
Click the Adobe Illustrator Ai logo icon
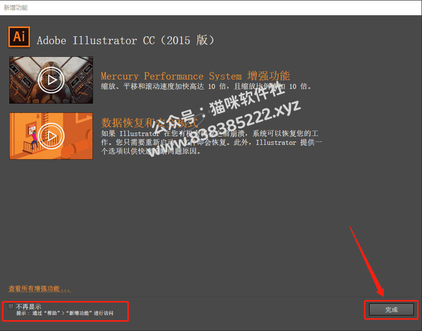19,37
